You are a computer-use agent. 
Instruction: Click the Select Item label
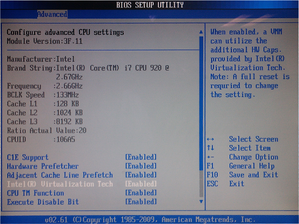tap(250, 148)
